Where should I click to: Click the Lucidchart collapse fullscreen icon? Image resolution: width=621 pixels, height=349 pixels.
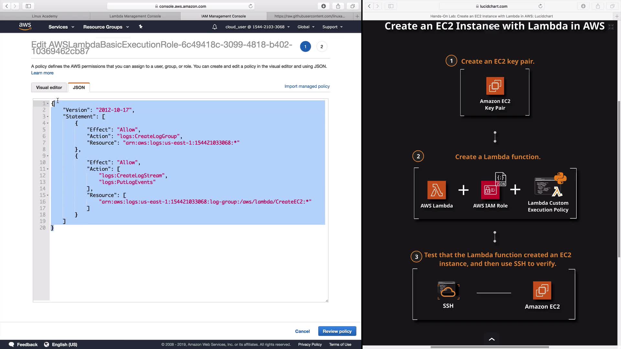(611, 27)
